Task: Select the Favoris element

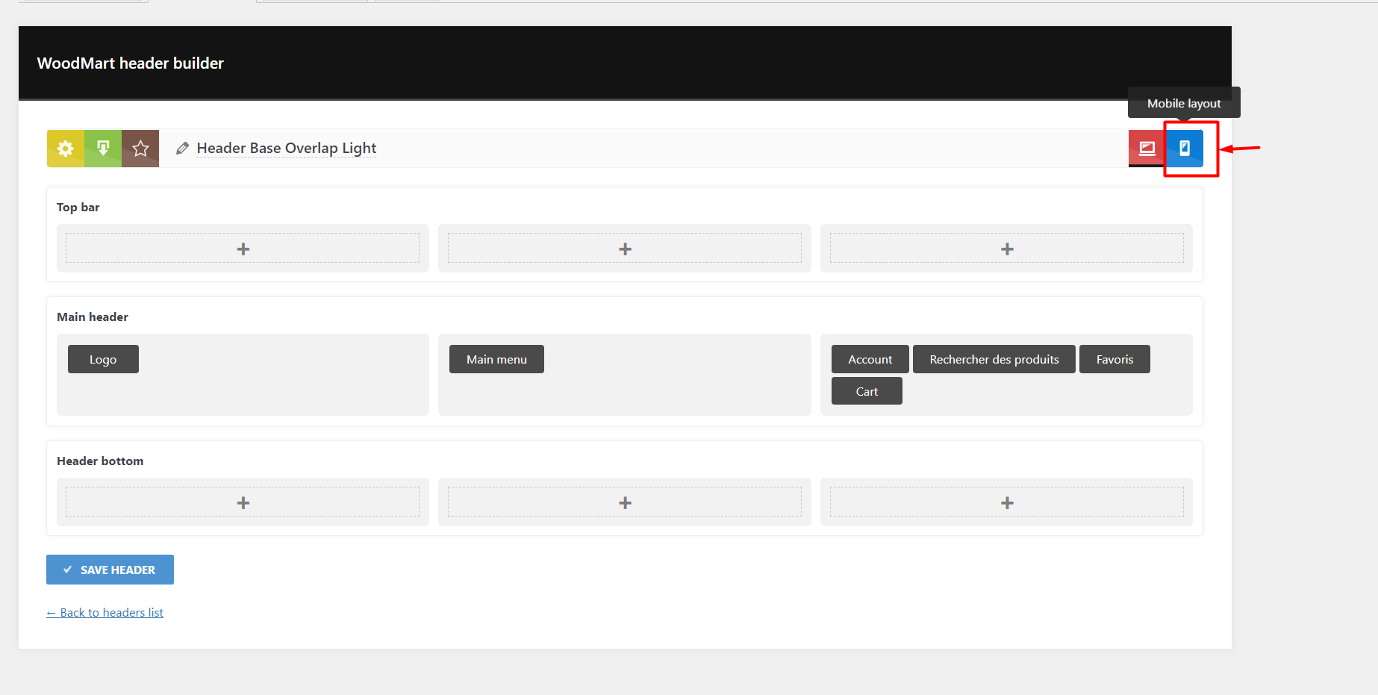Action: pos(1114,359)
